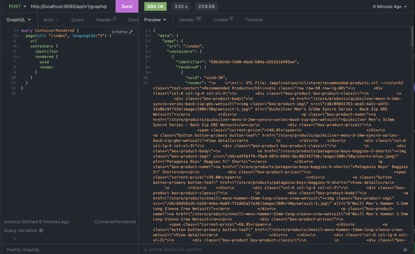415x254 pixels.
Task: Click the identifier value 69b3d24d in response
Action: (253, 62)
